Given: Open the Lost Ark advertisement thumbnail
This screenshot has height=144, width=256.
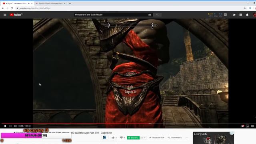Looking at the screenshot, I should pos(213,138).
